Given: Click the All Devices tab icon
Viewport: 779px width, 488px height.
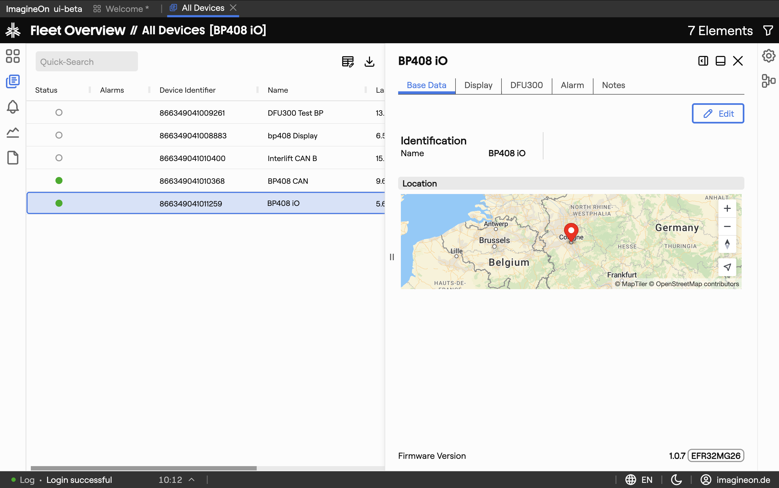Looking at the screenshot, I should pos(173,8).
